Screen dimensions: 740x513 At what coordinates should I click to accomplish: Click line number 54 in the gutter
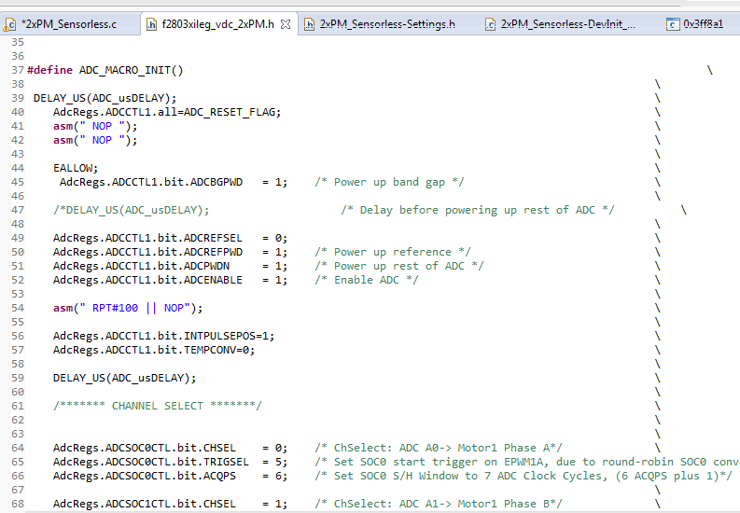pos(18,308)
